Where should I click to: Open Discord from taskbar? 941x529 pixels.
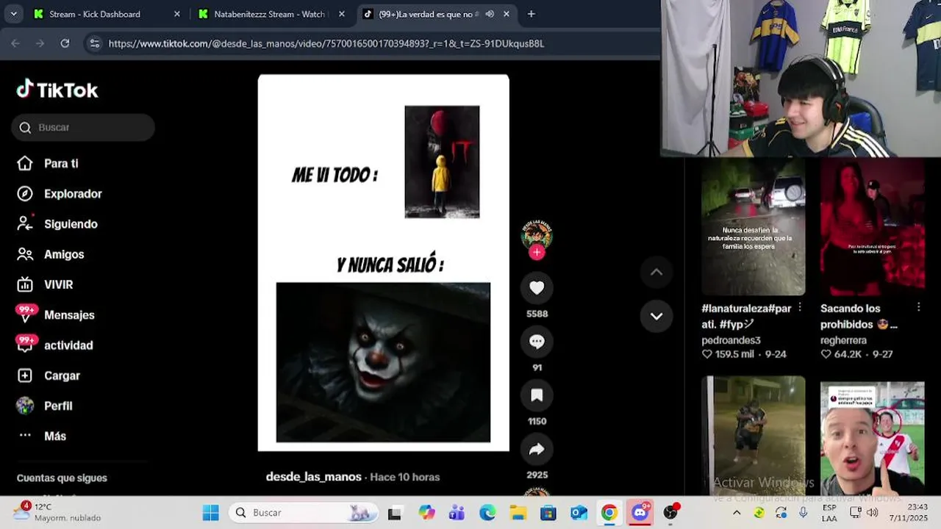pyautogui.click(x=640, y=512)
